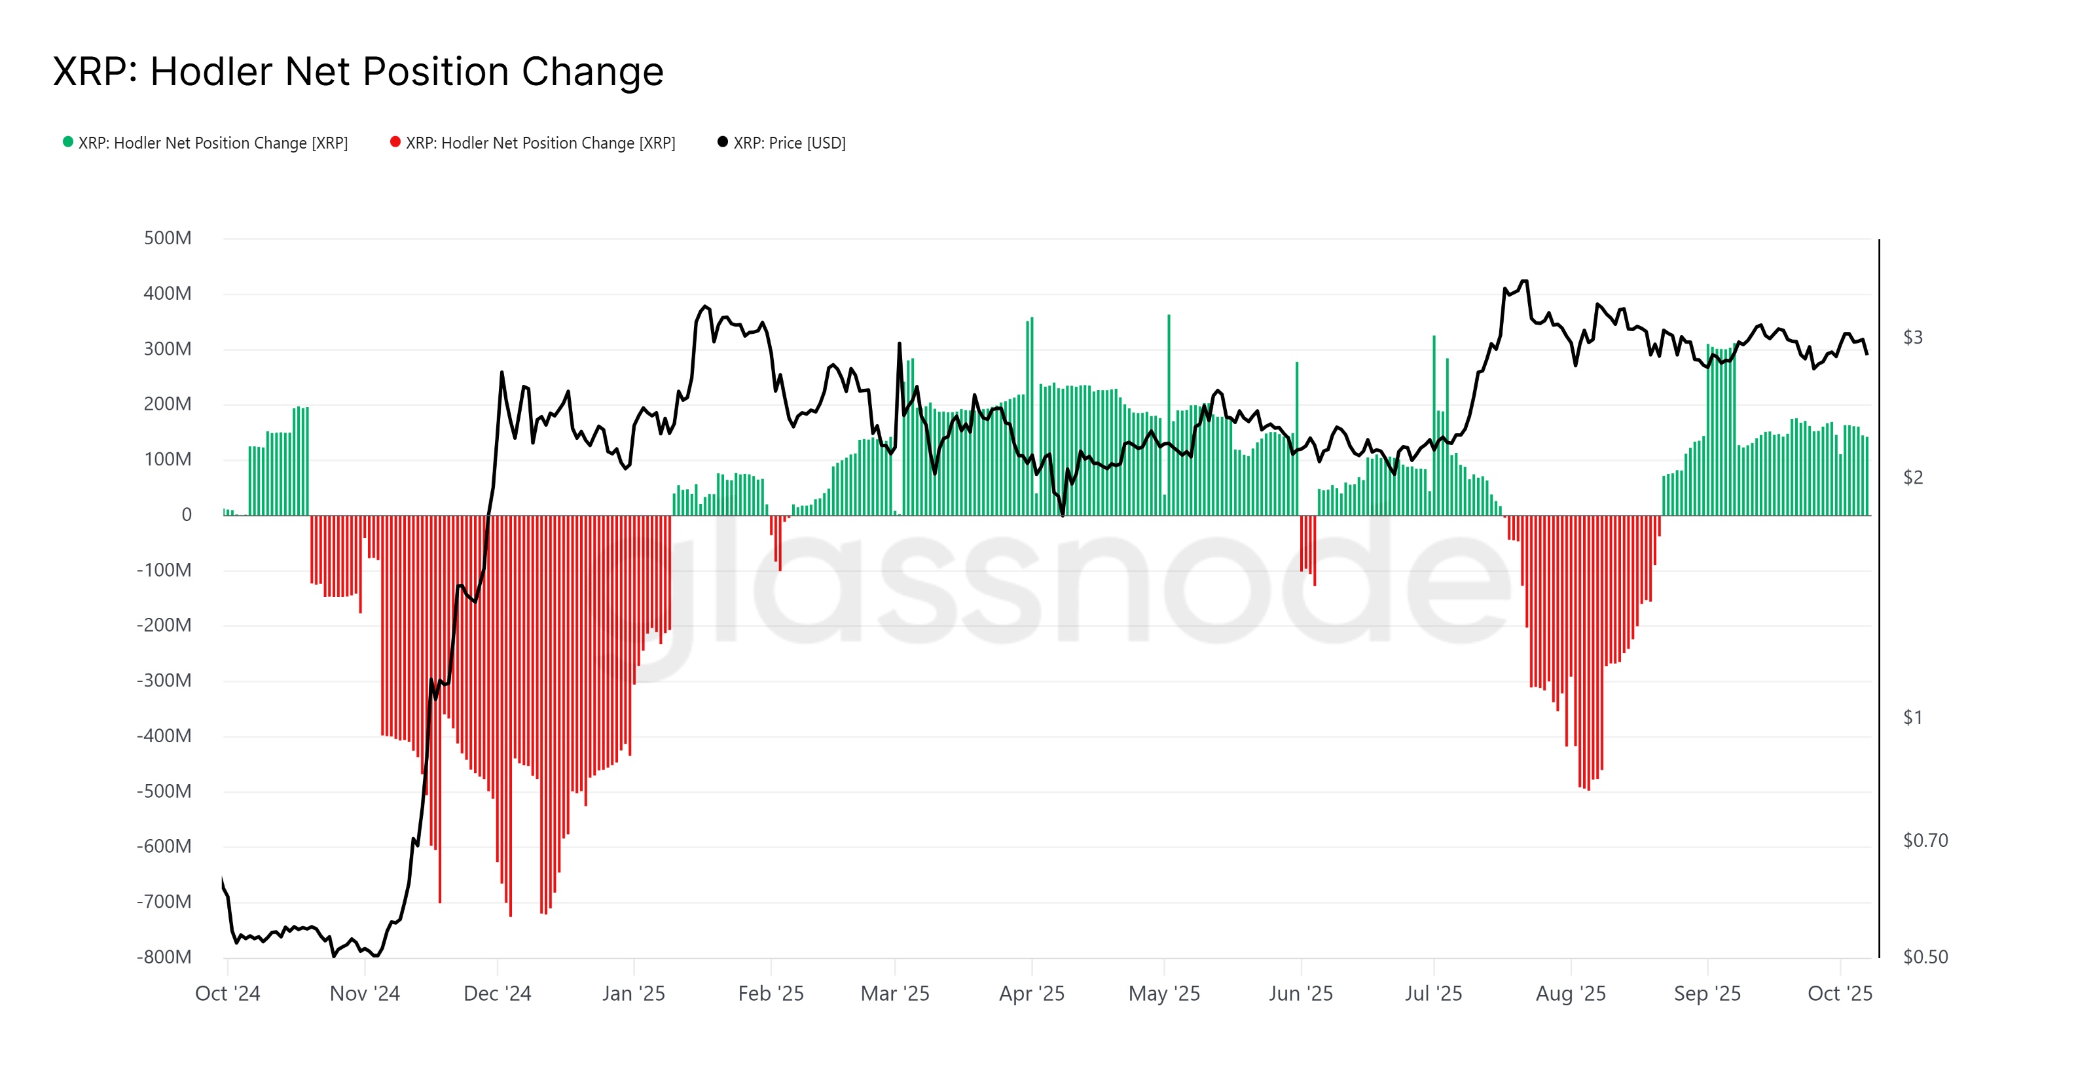2095x1076 pixels.
Task: Select the Jan '25 x-axis label
Action: [x=634, y=993]
